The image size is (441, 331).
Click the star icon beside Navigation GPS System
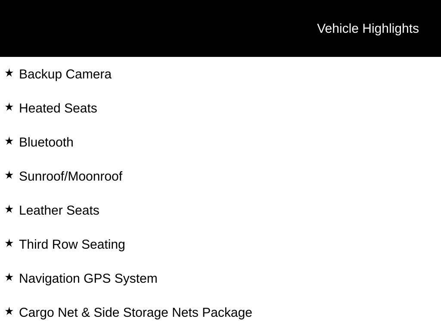pyautogui.click(x=9, y=278)
